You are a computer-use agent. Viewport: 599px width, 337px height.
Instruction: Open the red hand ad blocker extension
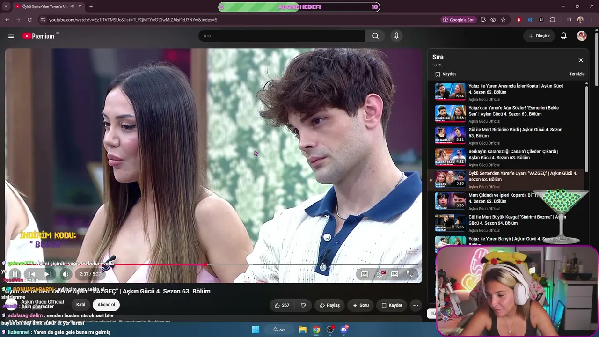coord(519,20)
